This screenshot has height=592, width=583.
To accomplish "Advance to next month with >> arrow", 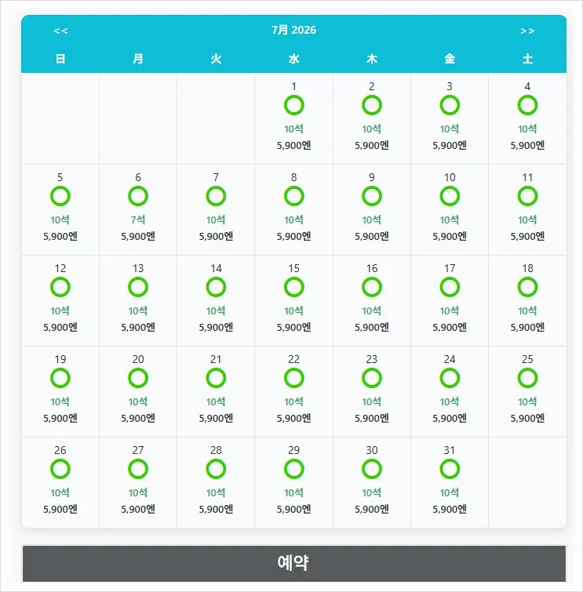I will (x=527, y=31).
